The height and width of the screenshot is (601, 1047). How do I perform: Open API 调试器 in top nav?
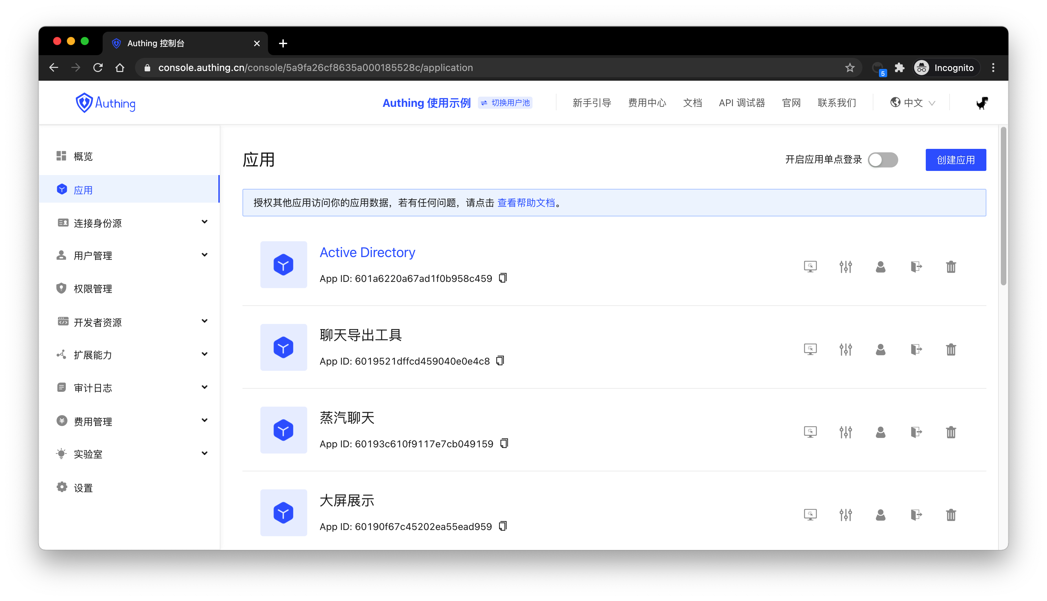coord(742,103)
